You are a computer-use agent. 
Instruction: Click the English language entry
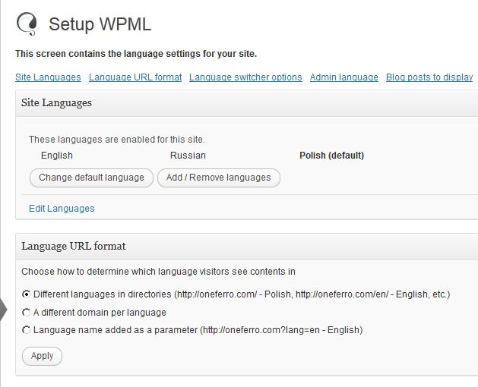[x=57, y=156]
